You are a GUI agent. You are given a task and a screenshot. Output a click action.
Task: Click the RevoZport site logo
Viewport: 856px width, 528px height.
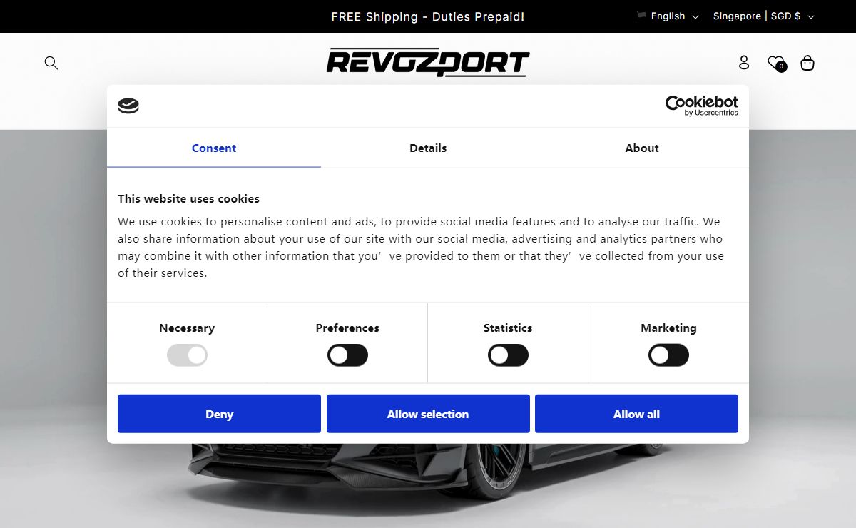coord(428,63)
